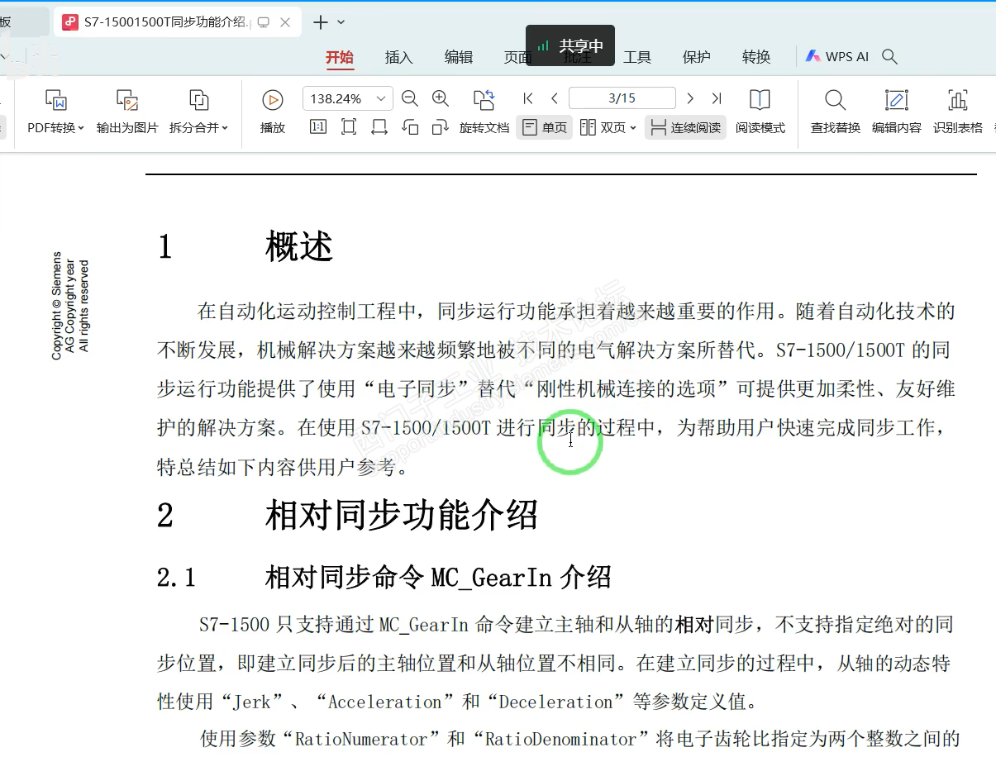Switch to the 开始 (Home) ribbon tab

339,57
